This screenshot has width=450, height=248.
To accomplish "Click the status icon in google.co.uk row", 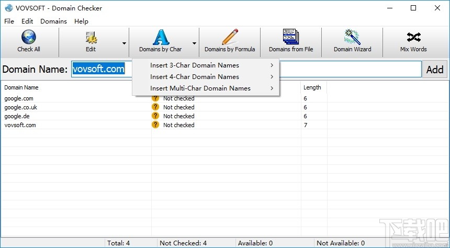I will (155, 107).
